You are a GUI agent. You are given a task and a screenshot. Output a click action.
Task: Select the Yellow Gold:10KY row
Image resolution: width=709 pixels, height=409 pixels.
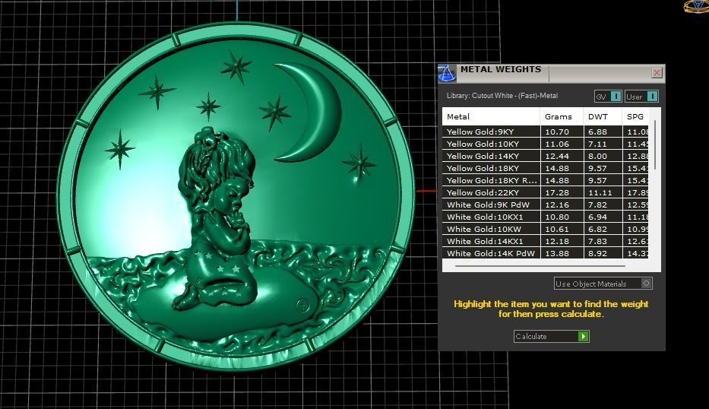click(x=546, y=144)
